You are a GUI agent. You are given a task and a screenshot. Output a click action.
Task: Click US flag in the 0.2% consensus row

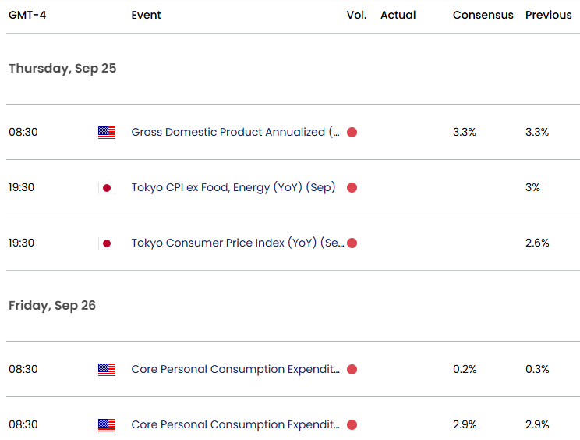pos(107,370)
